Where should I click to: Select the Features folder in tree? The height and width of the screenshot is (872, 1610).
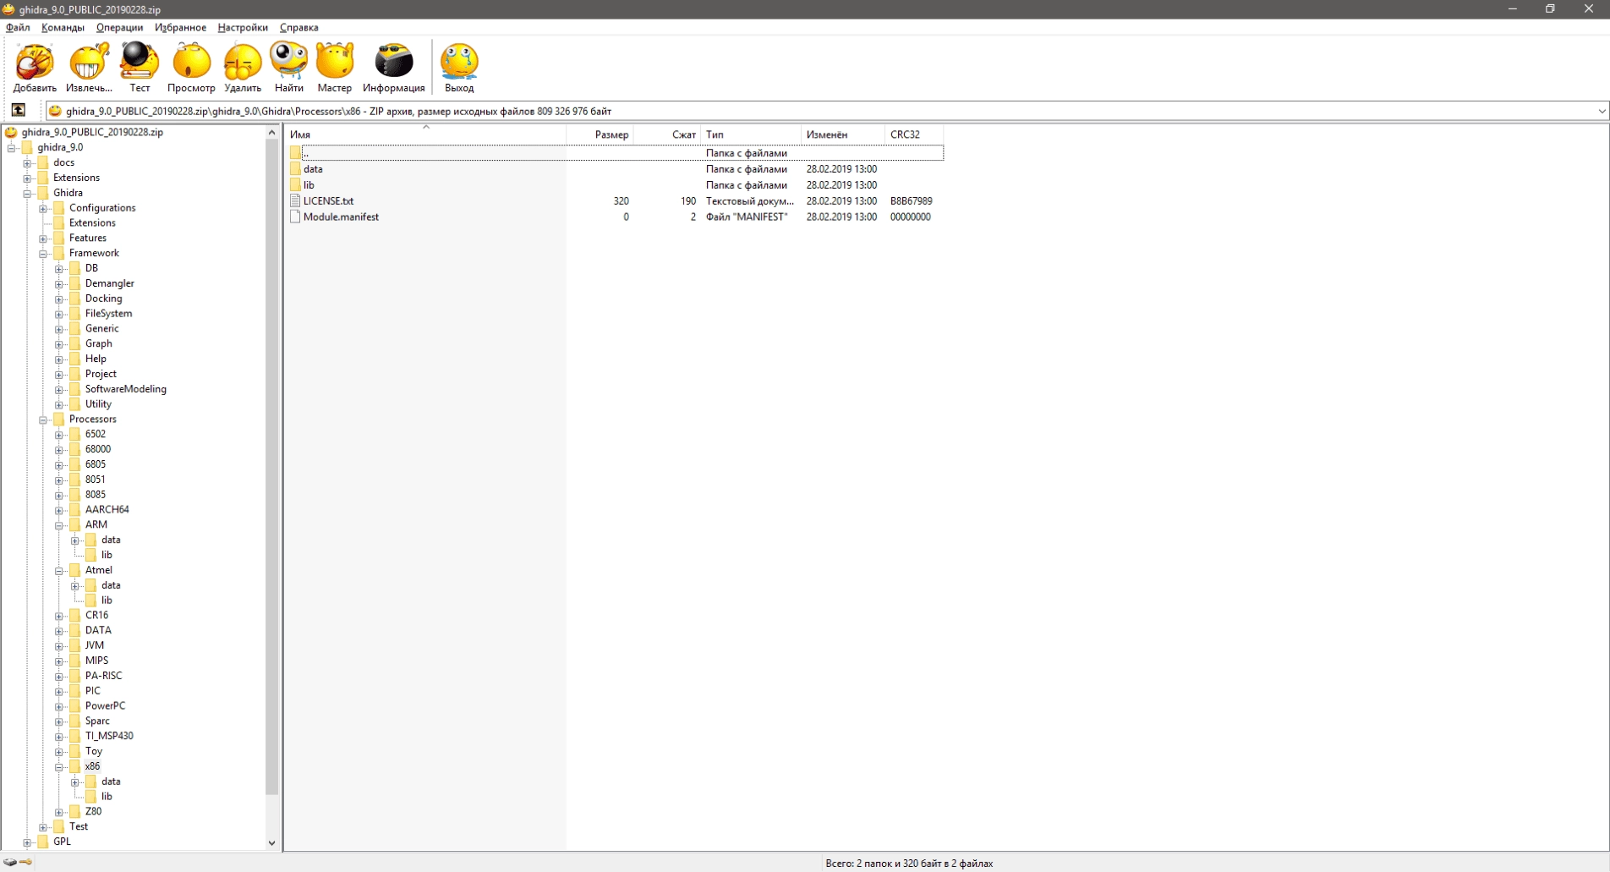click(87, 238)
